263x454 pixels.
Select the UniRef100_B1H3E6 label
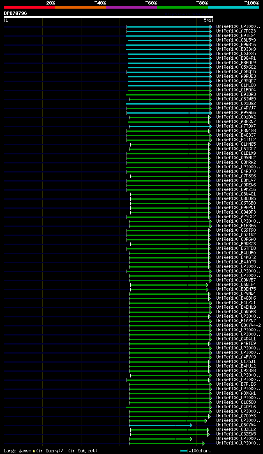click(x=236, y=226)
